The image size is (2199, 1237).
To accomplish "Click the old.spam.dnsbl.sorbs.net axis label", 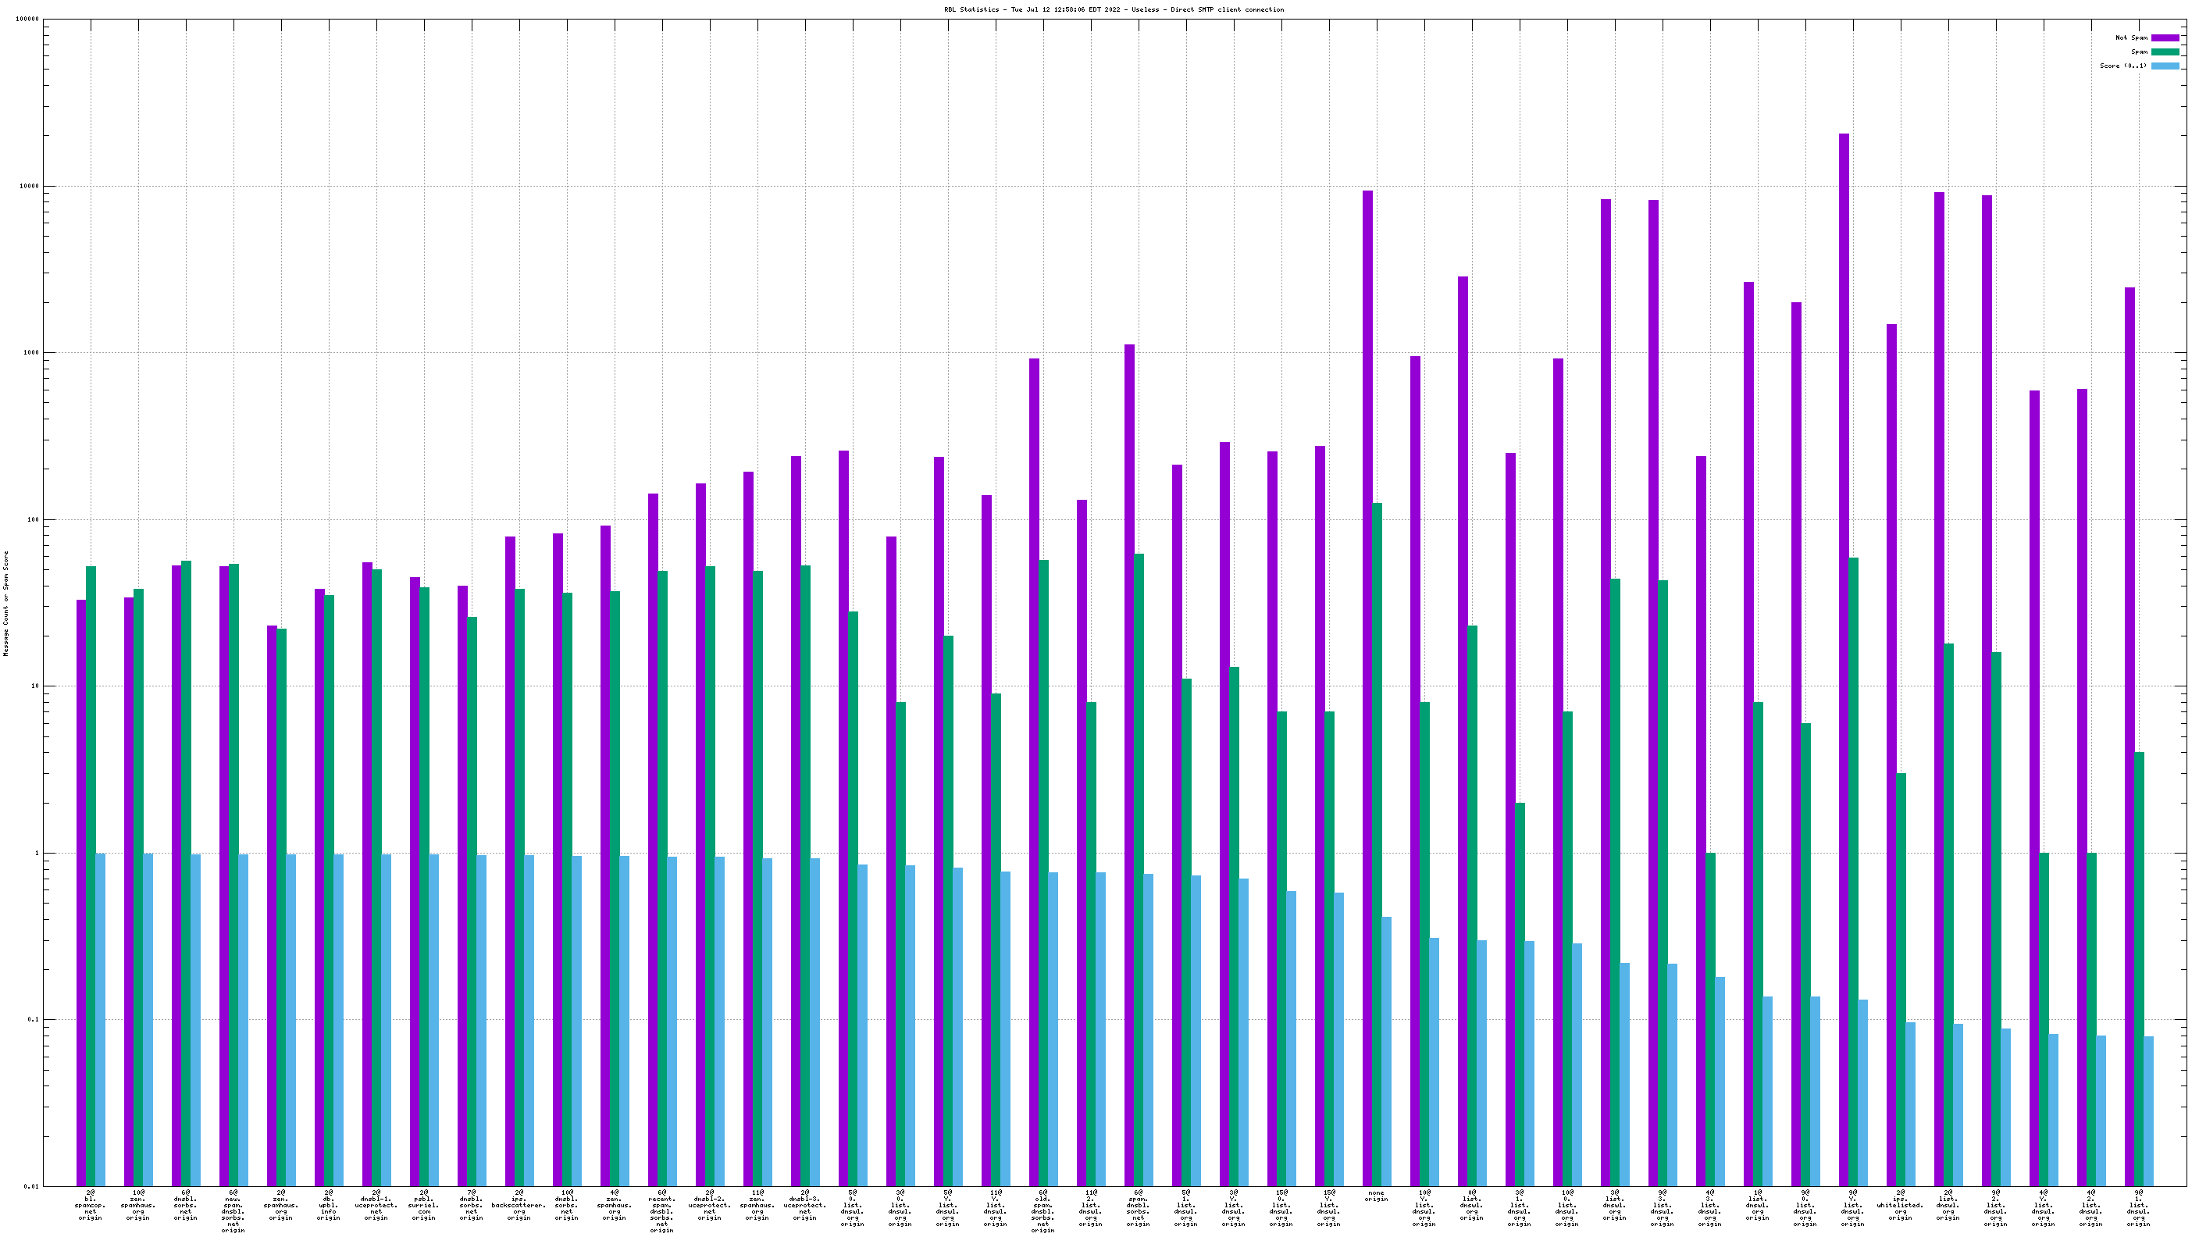I will 1042,1210.
